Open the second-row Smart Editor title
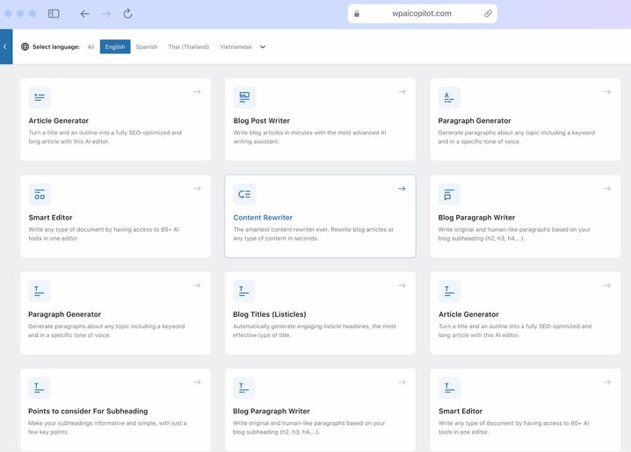 (50, 218)
